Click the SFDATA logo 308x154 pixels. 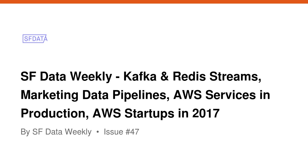pyautogui.click(x=35, y=39)
